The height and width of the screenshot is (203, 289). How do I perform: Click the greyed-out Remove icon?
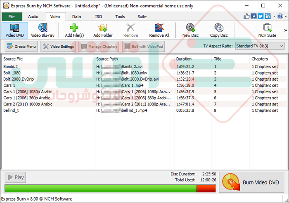(131, 28)
